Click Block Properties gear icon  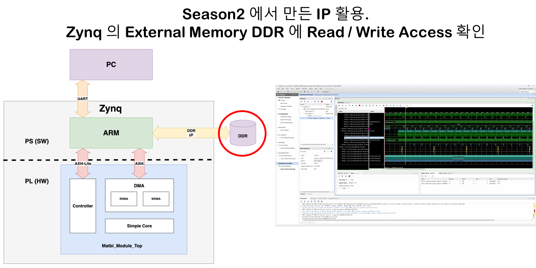[x=331, y=151]
